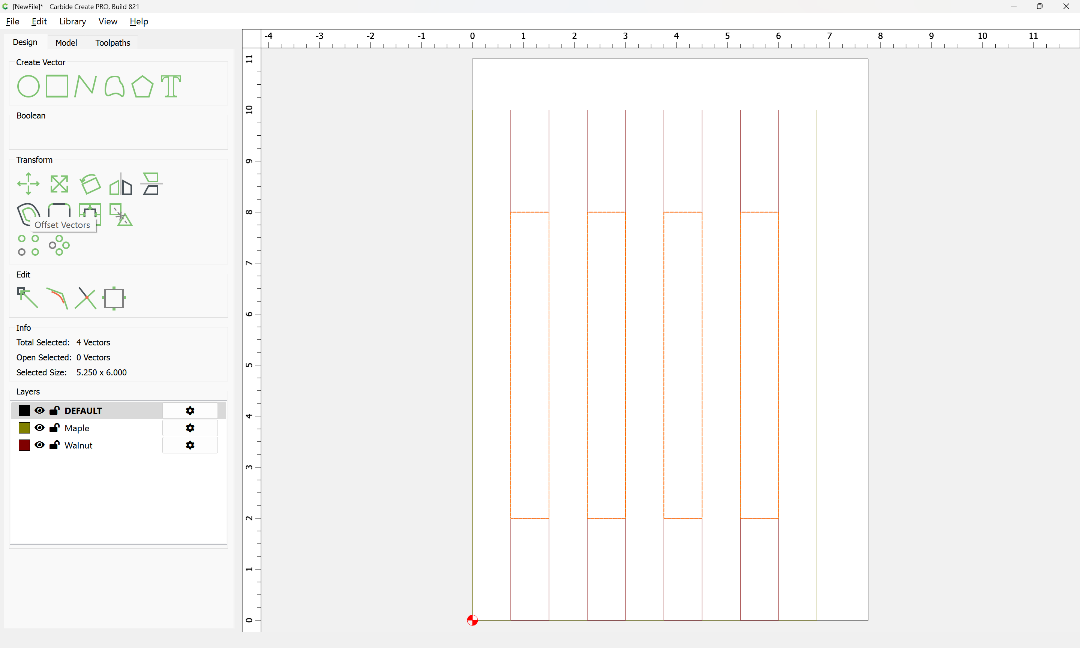Screen dimensions: 1080x648
Task: Pick the Regular Polygon tool
Action: point(142,86)
